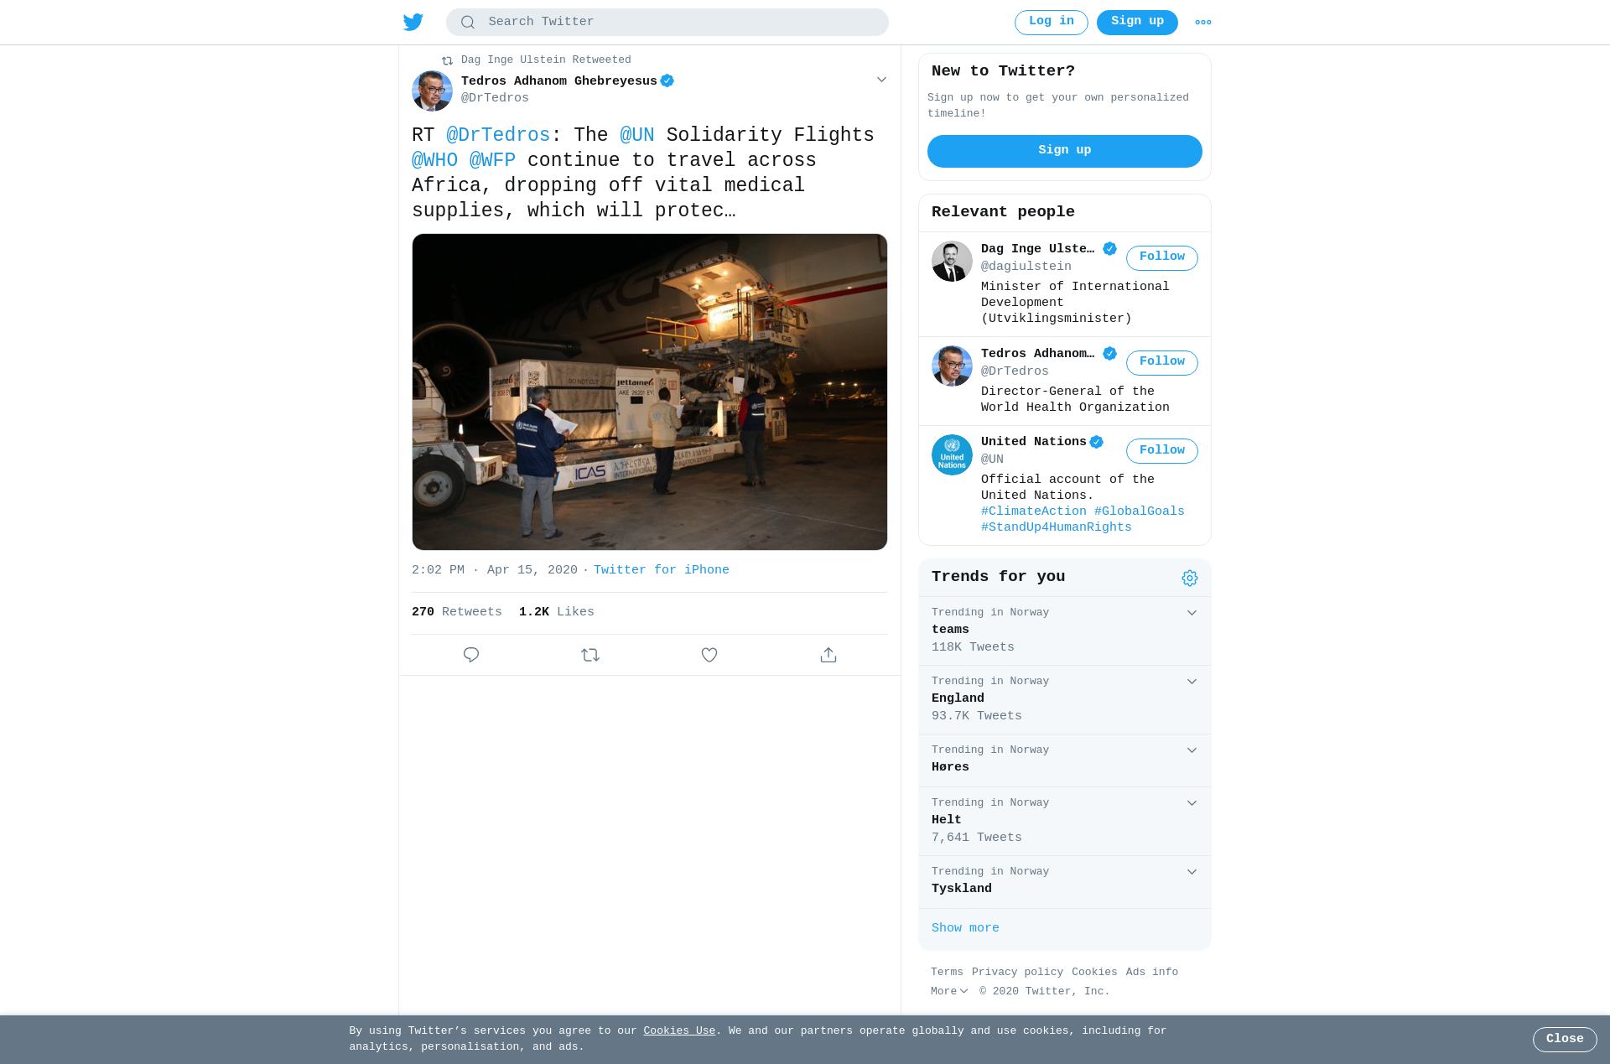1610x1064 pixels.
Task: Expand options for the 'England' trend
Action: point(1192,682)
